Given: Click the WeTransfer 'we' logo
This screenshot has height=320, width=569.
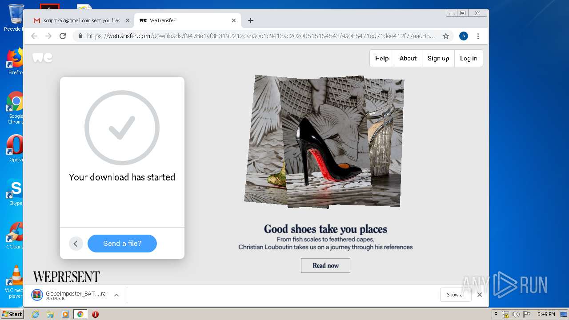Looking at the screenshot, I should (x=42, y=58).
